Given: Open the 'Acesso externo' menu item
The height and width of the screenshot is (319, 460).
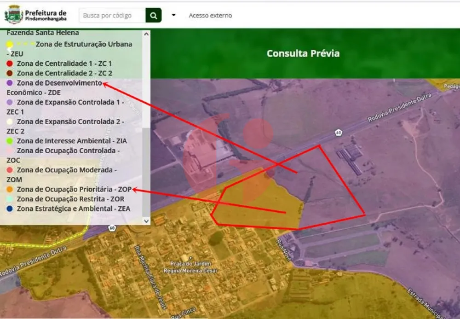Looking at the screenshot, I should pos(210,15).
